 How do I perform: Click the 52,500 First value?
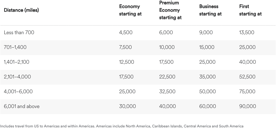tap(247, 77)
